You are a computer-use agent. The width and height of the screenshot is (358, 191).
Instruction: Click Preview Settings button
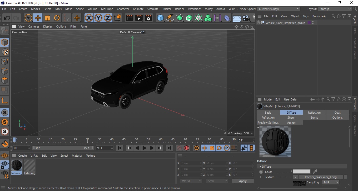click(268, 123)
